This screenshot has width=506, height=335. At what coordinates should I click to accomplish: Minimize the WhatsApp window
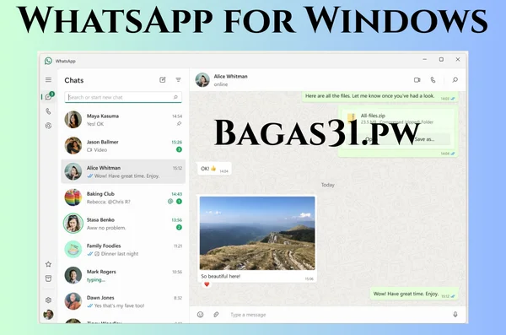[x=425, y=59]
